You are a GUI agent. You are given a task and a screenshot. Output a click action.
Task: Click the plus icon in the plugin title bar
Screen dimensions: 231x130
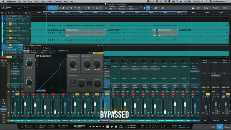[x=28, y=45]
